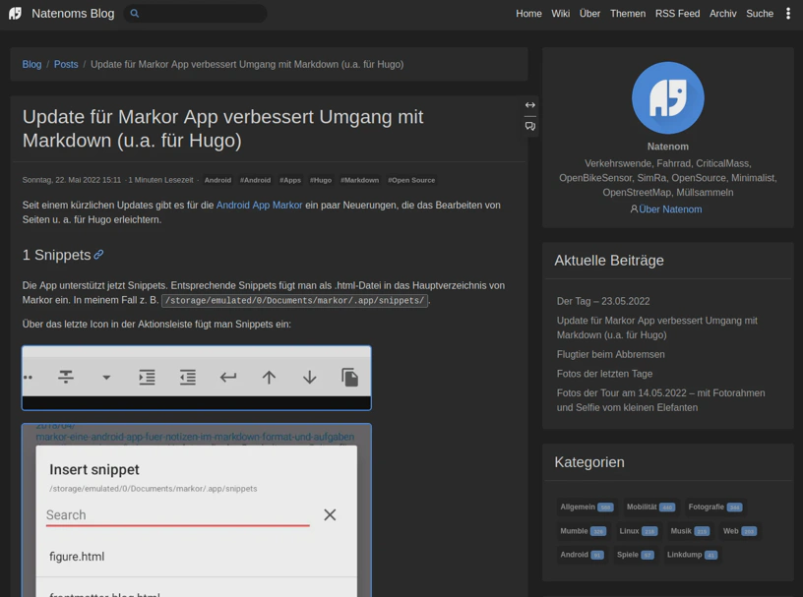Open recent post Fotos der letzten Tage
Image resolution: width=803 pixels, height=597 pixels.
point(604,374)
